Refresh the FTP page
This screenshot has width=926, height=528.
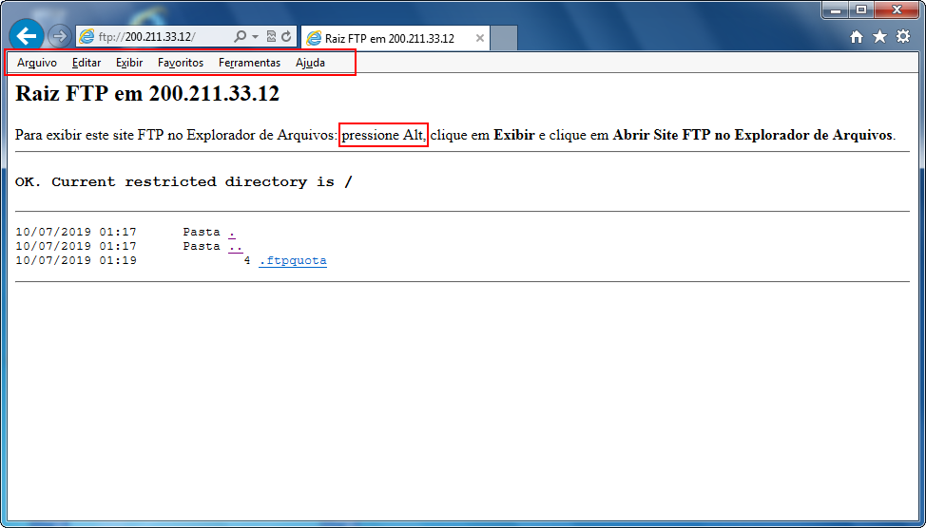pyautogui.click(x=286, y=37)
